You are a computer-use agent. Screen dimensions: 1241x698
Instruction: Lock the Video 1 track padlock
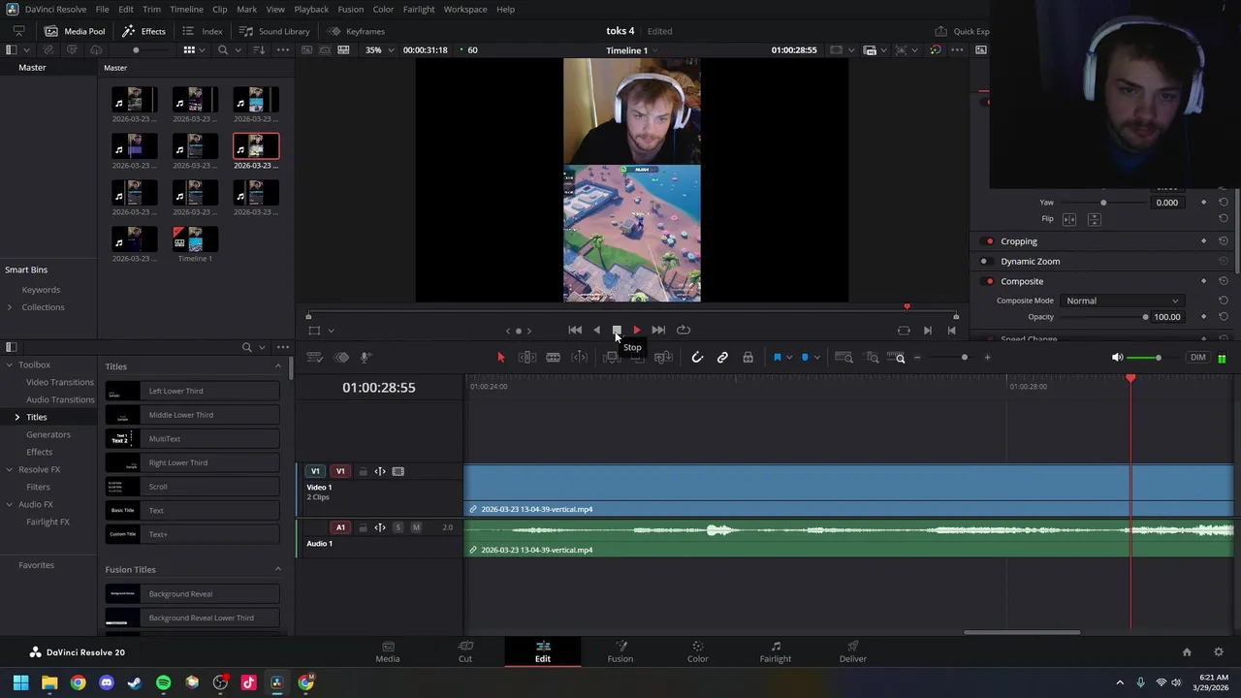coord(363,472)
